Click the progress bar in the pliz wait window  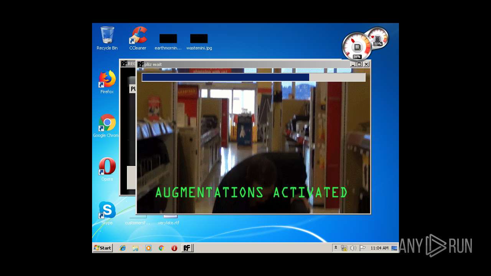254,77
